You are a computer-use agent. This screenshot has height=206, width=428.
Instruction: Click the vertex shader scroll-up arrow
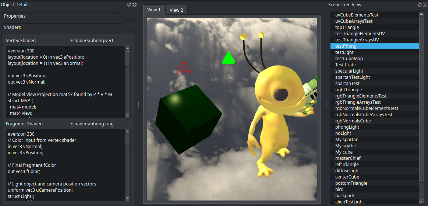[x=128, y=48]
